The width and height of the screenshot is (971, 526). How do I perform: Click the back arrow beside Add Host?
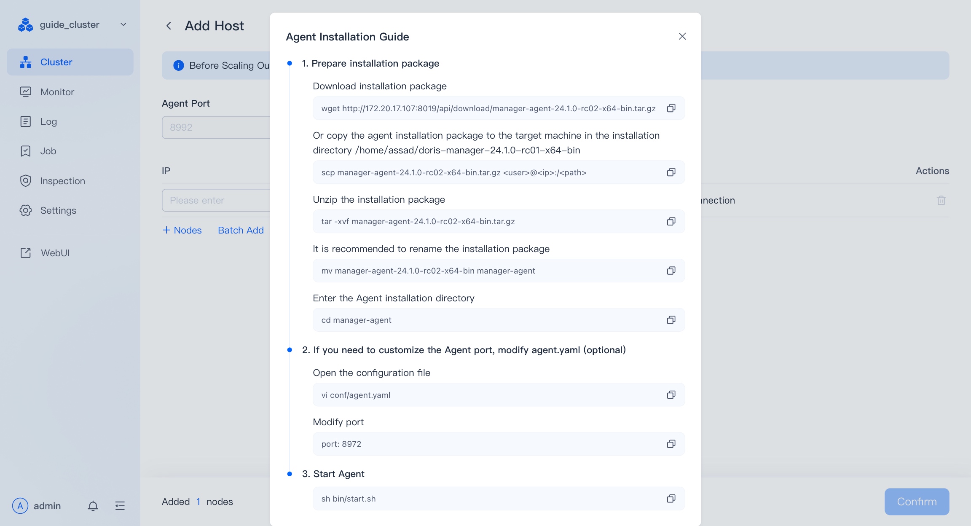(x=169, y=26)
